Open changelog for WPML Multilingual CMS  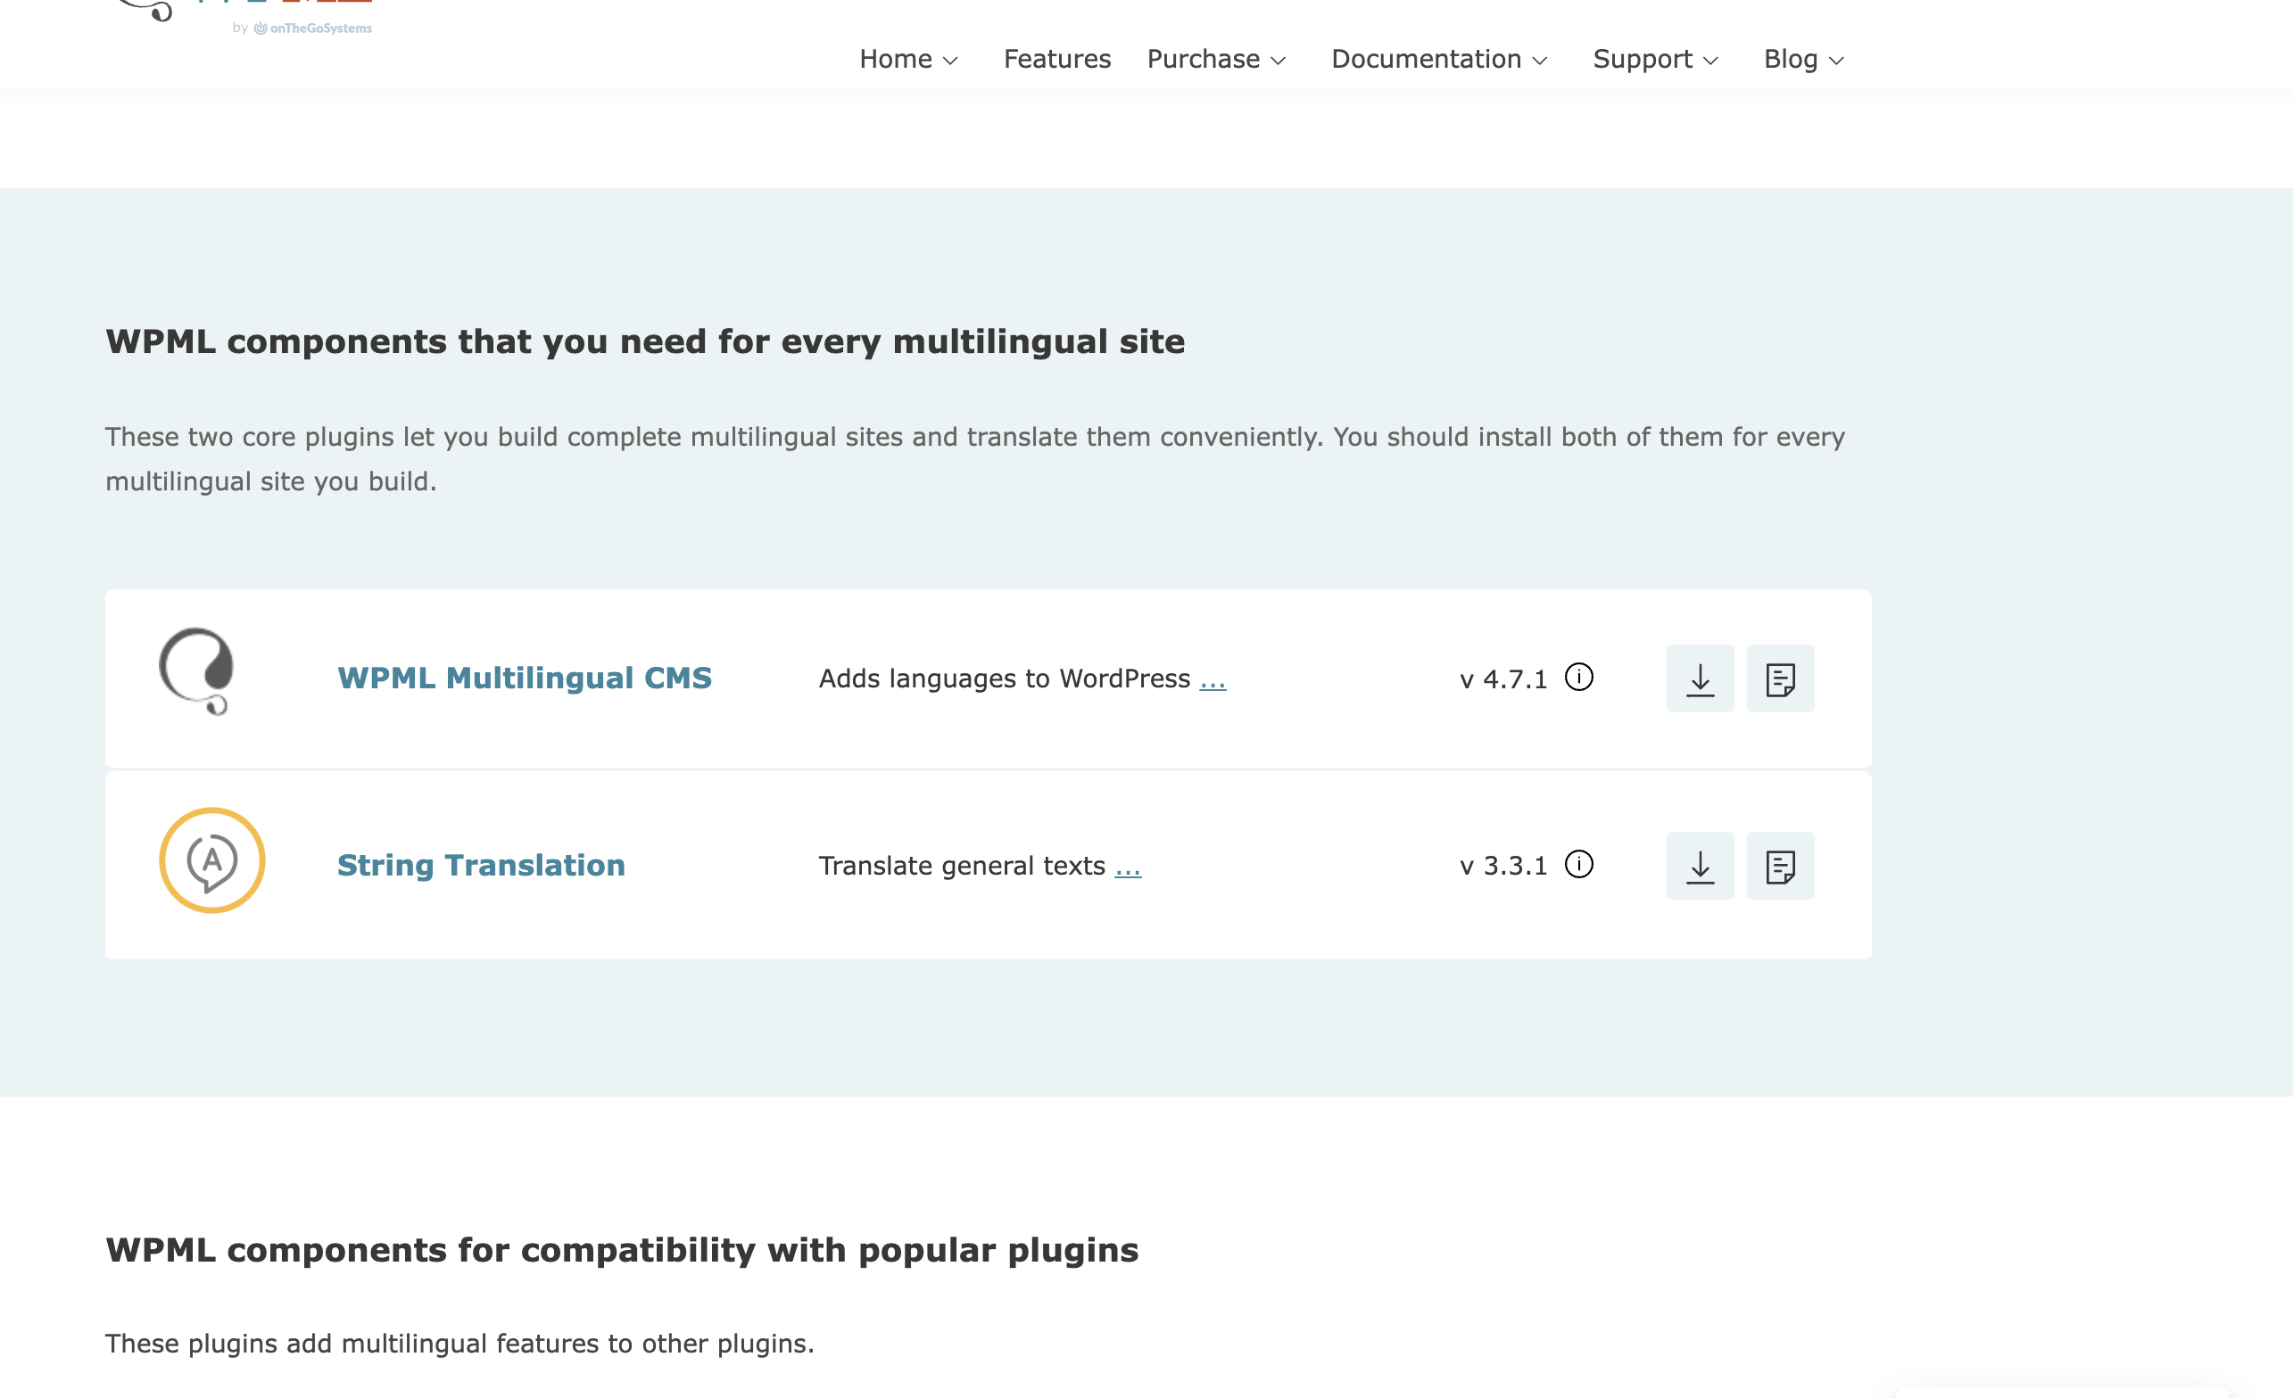pos(1779,678)
